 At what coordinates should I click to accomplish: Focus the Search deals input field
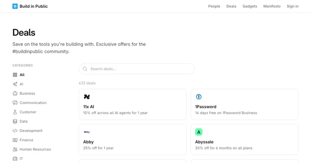[x=137, y=69]
